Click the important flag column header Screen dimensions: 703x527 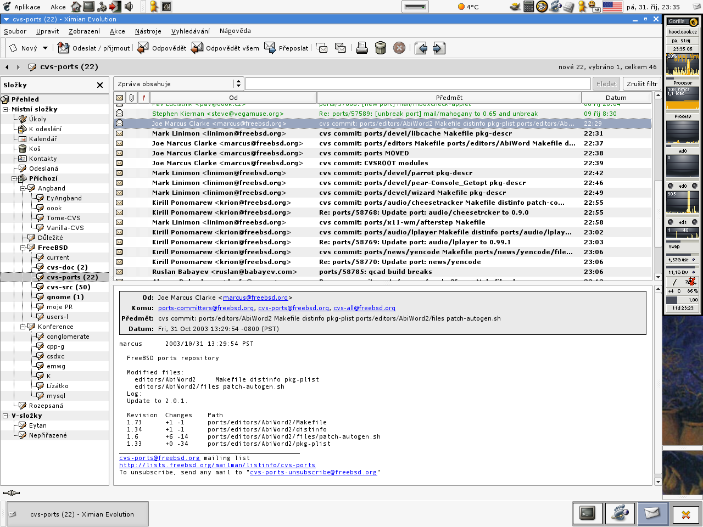(x=144, y=98)
